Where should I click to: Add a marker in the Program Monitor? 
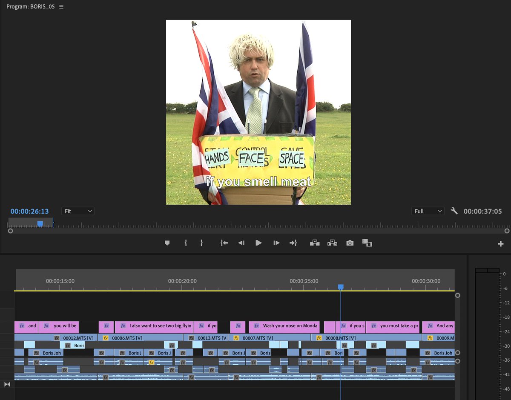[167, 243]
